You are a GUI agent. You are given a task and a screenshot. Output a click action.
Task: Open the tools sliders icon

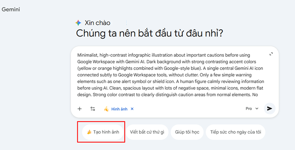tap(93, 109)
